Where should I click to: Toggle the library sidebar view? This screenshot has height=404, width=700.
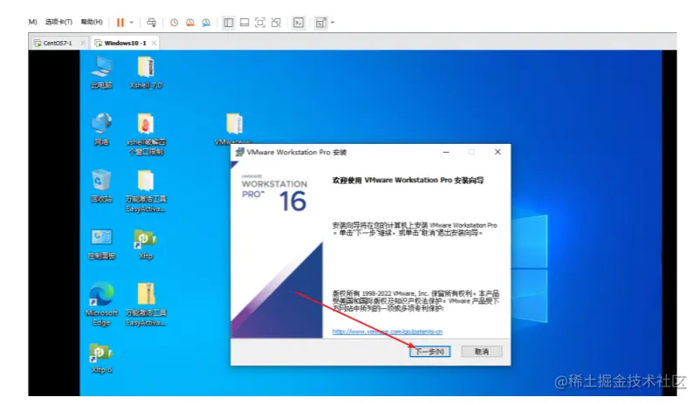[x=228, y=23]
